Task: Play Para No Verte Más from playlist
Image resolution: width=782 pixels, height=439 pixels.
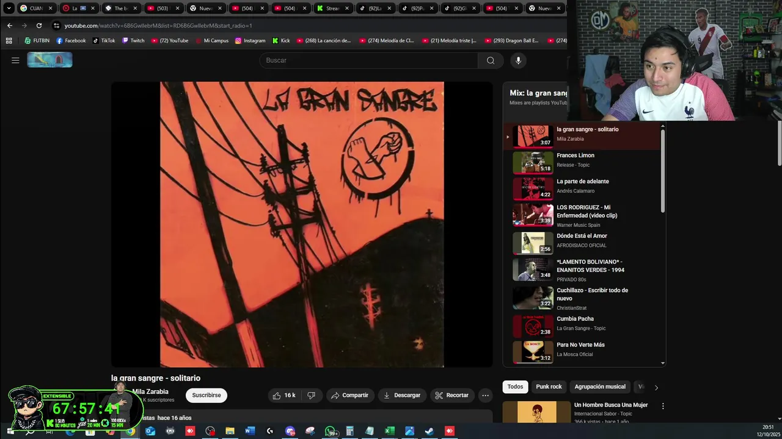Action: [583, 352]
